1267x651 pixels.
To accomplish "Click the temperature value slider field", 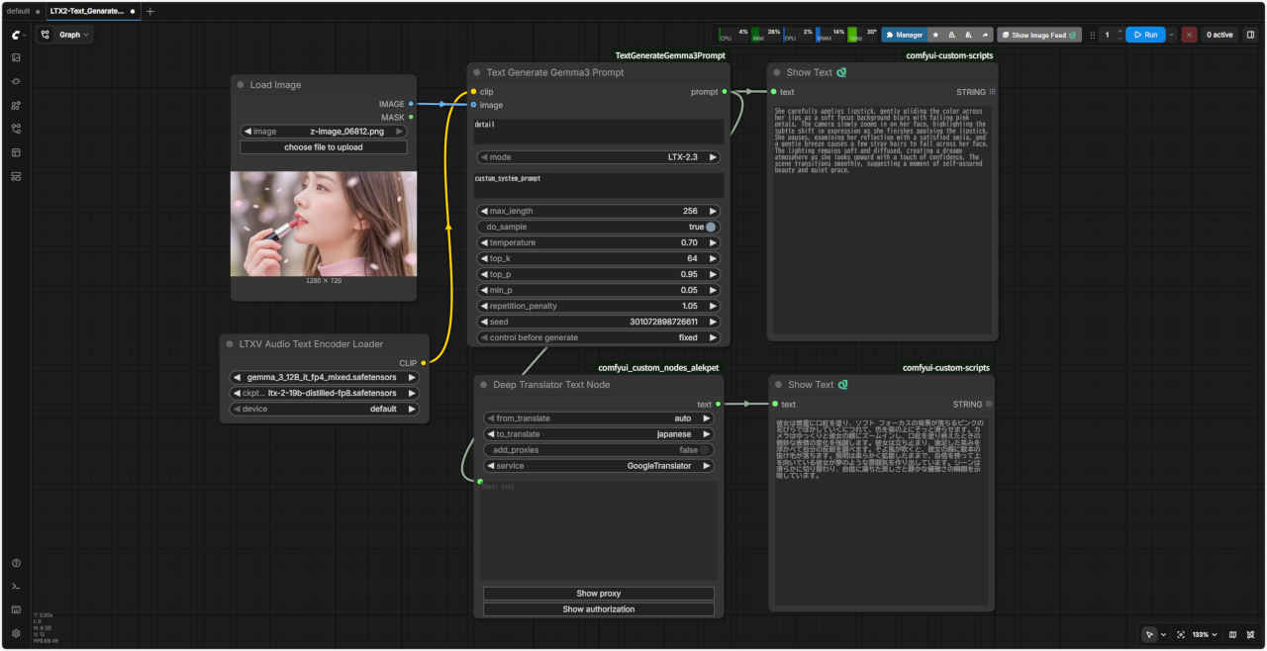I will pos(598,242).
